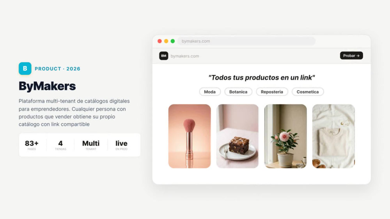The width and height of the screenshot is (390, 219).
Task: Select the Reposteria category chip
Action: tap(272, 92)
